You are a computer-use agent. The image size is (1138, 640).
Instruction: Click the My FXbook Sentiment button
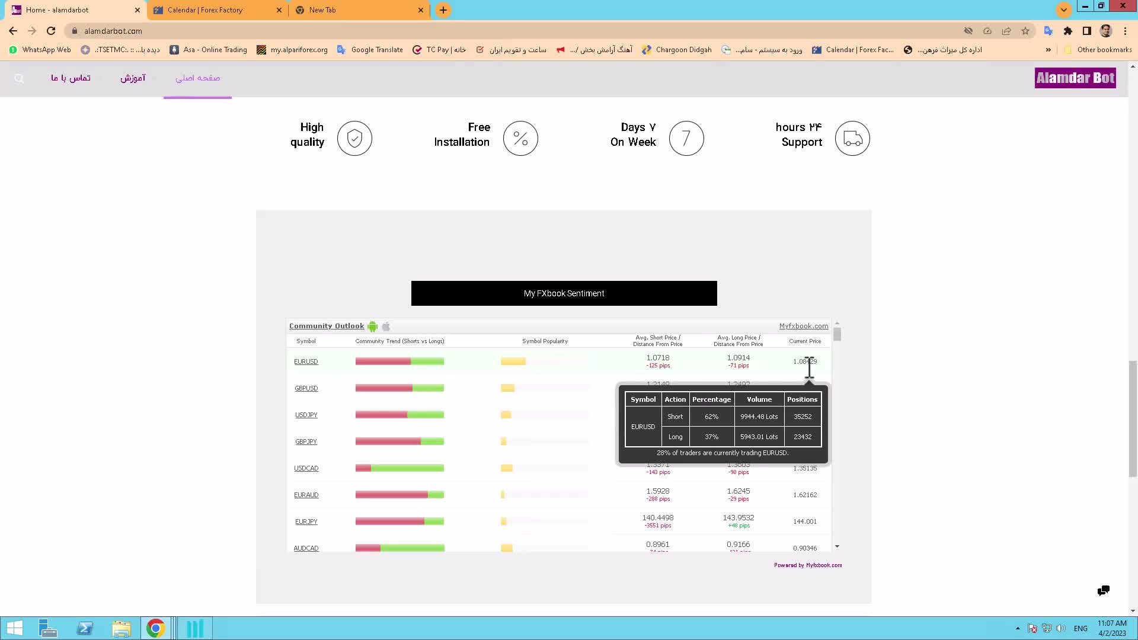point(564,293)
